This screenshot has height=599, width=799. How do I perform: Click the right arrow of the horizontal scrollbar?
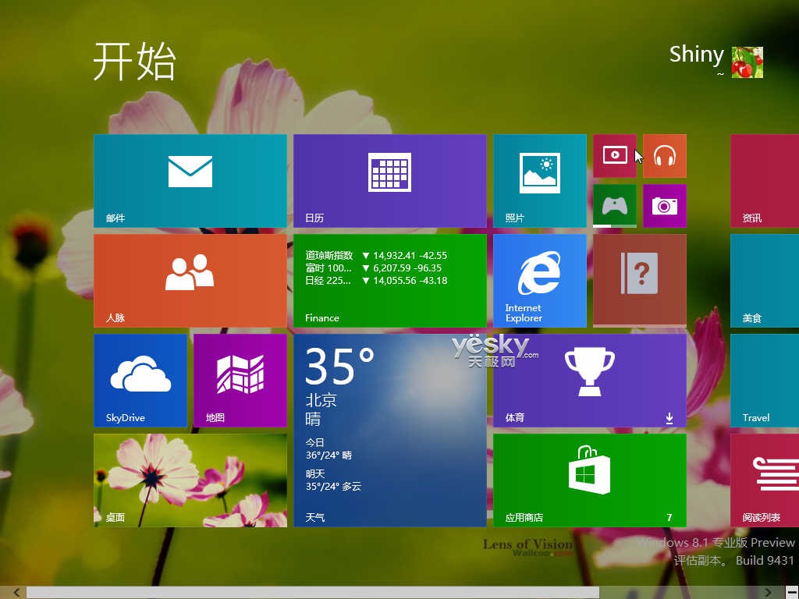pos(768,593)
